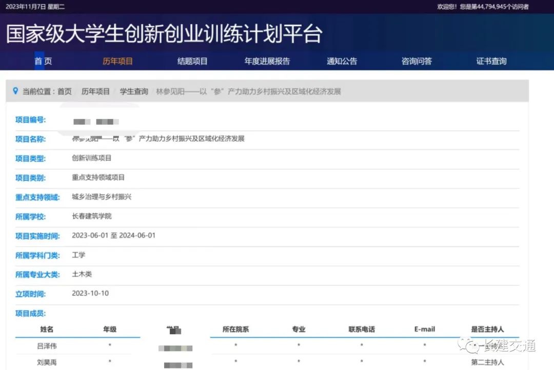Image resolution: width=554 pixels, height=370 pixels.
Task: Click the WeChat logo watermark icon
Action: (469, 346)
